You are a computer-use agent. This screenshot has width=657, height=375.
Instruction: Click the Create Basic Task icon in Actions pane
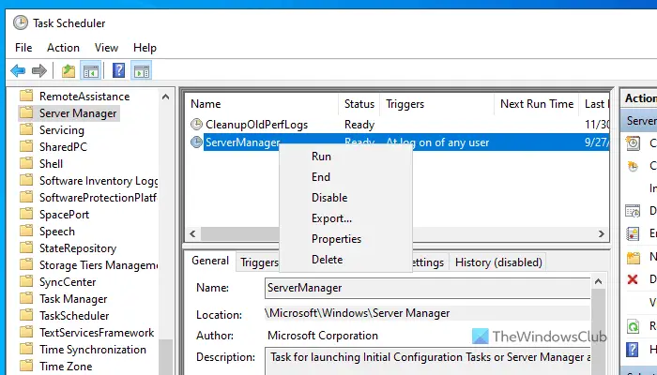click(x=633, y=143)
